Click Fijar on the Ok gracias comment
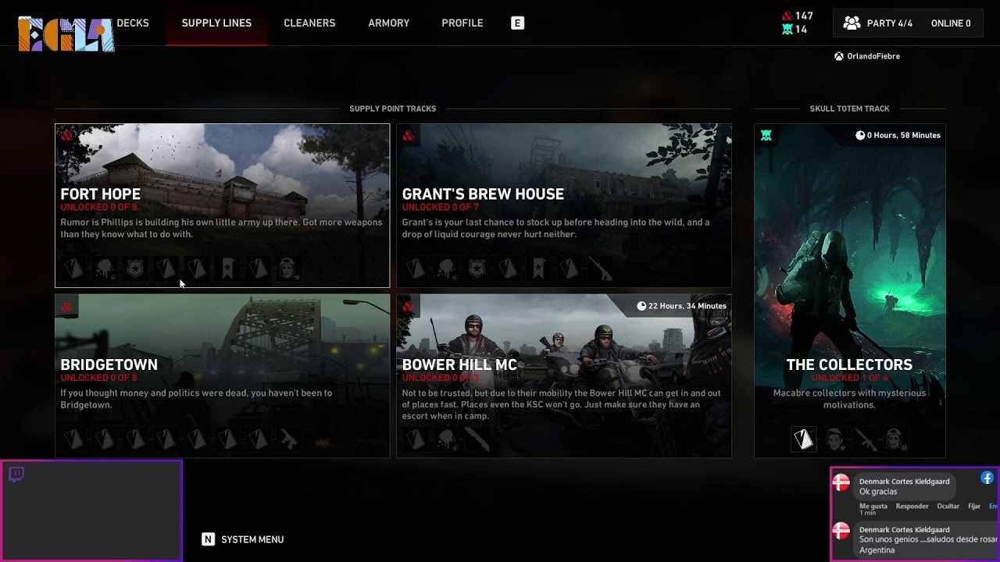The image size is (1000, 562). point(974,506)
